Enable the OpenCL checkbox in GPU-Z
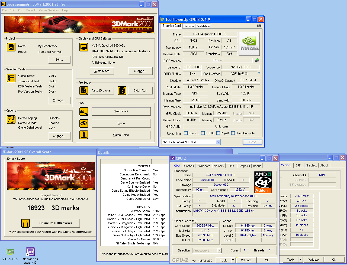This screenshot has height=265, width=347. point(186,133)
